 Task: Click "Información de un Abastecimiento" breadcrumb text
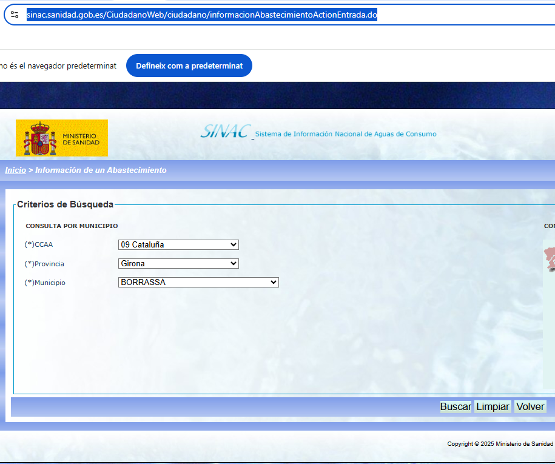101,170
